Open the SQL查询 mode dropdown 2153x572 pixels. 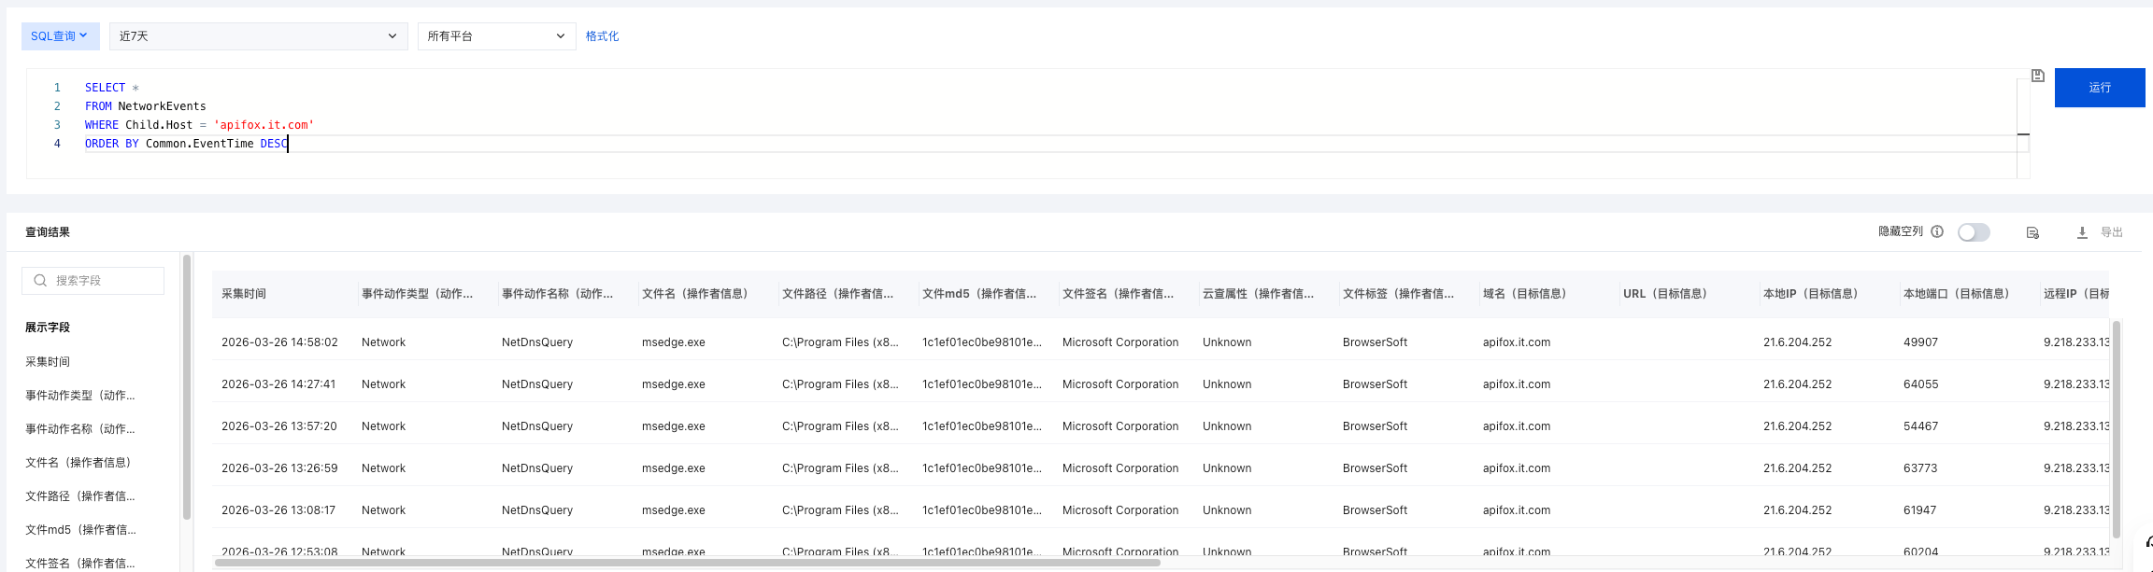pos(60,36)
